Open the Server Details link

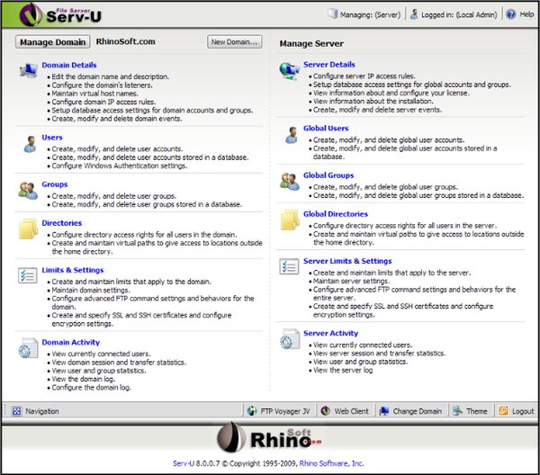click(329, 65)
